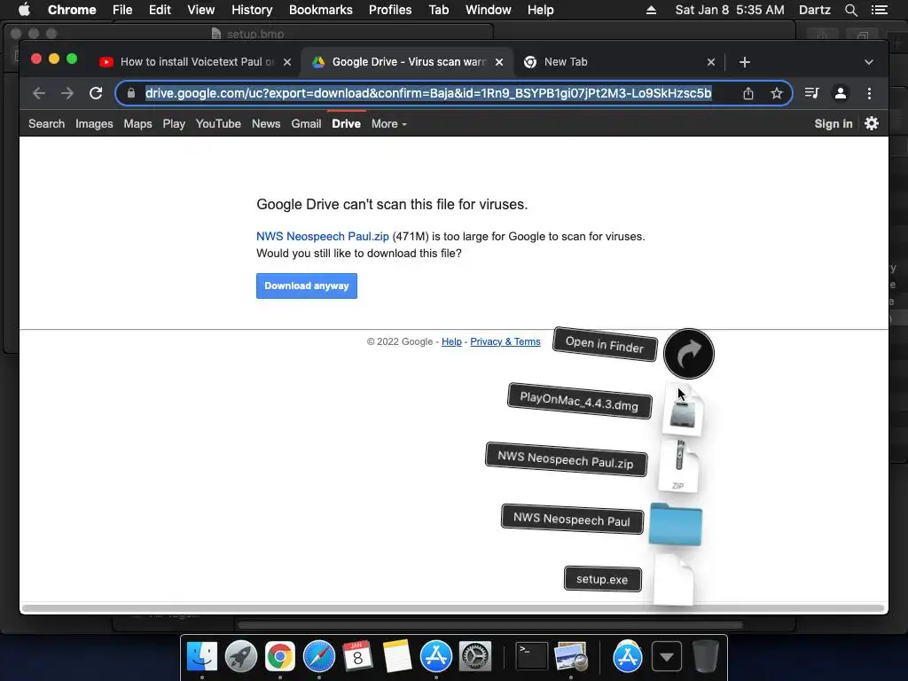908x681 pixels.
Task: Select the Google Drive virus scan tab
Action: tap(407, 62)
